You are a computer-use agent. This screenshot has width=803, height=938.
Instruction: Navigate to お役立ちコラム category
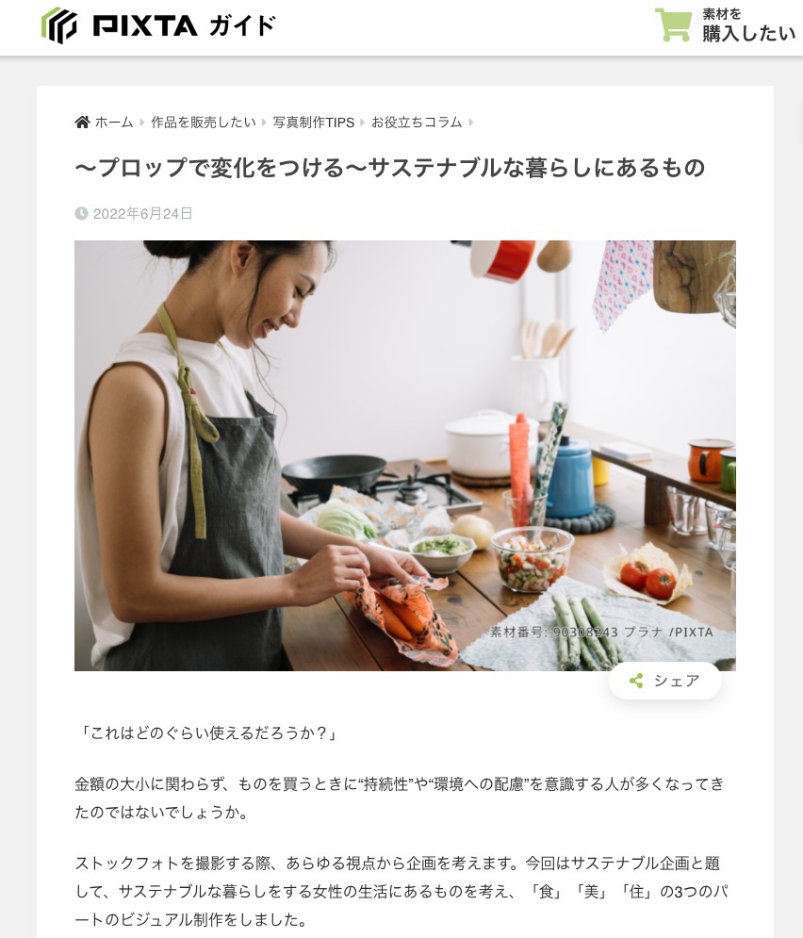click(417, 123)
